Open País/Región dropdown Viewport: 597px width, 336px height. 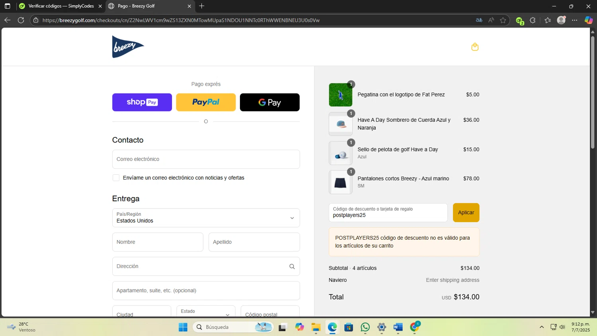tap(206, 218)
